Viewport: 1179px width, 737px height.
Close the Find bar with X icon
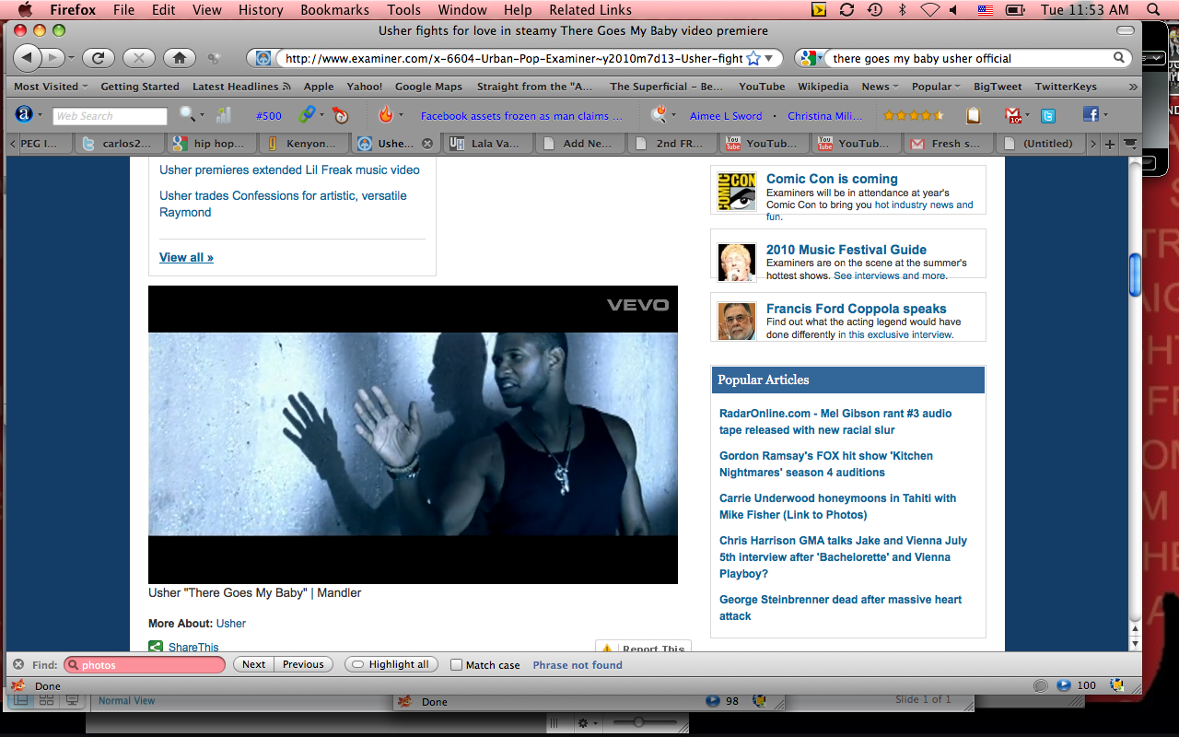(x=18, y=664)
